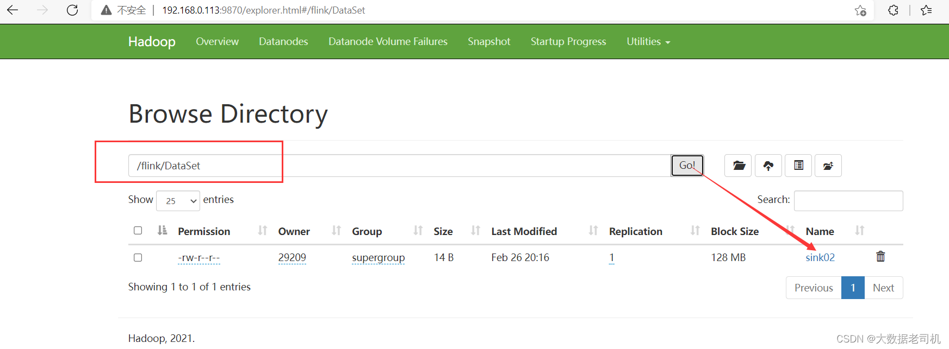Click the browser back arrow

[13, 10]
